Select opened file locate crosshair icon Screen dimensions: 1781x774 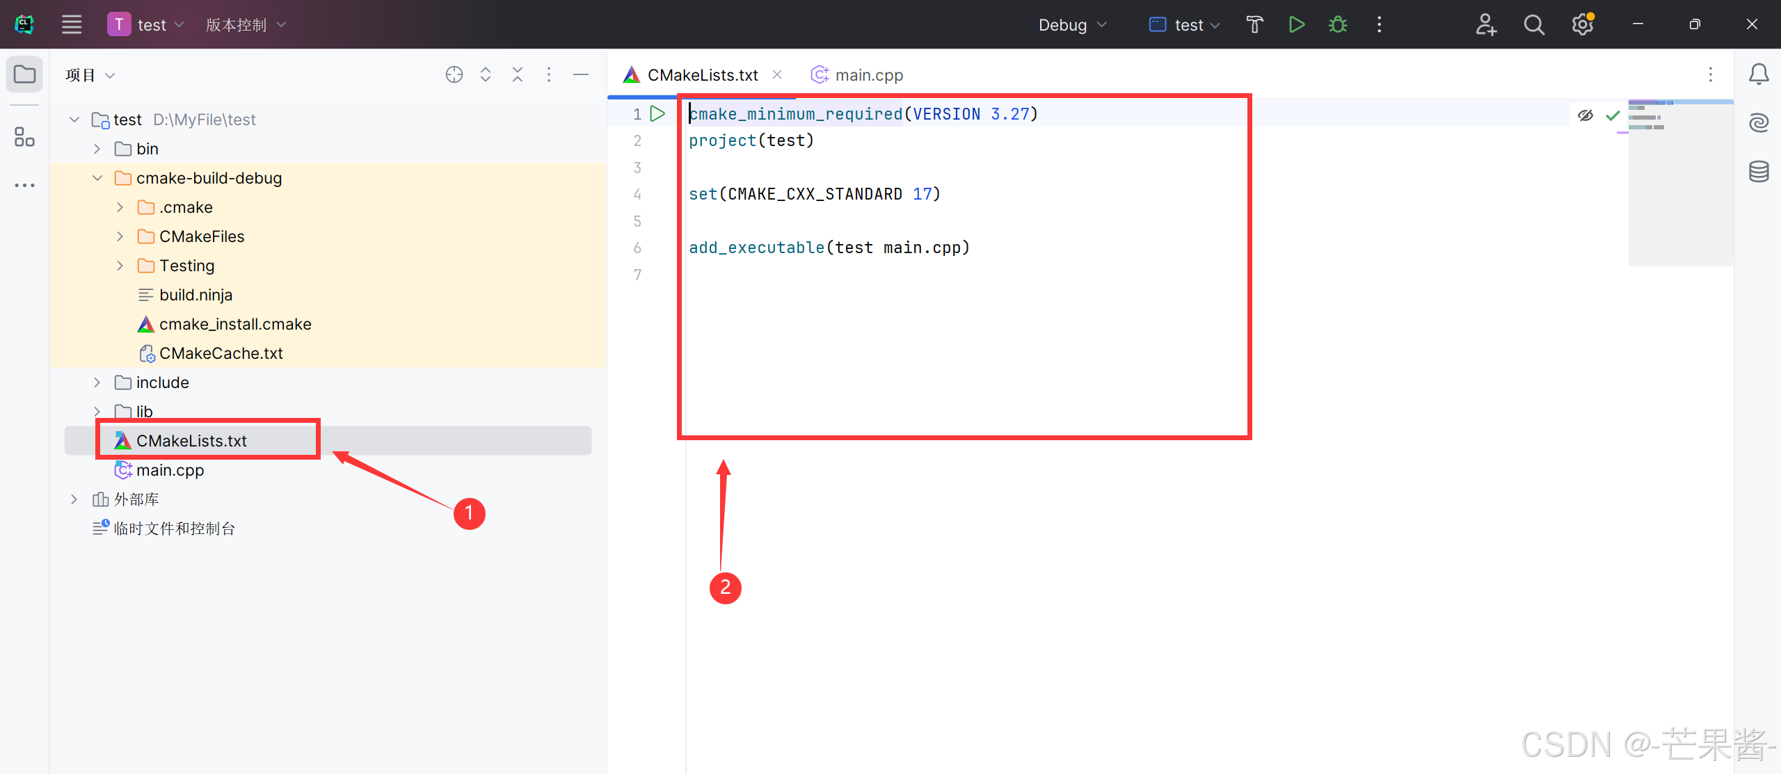point(454,74)
